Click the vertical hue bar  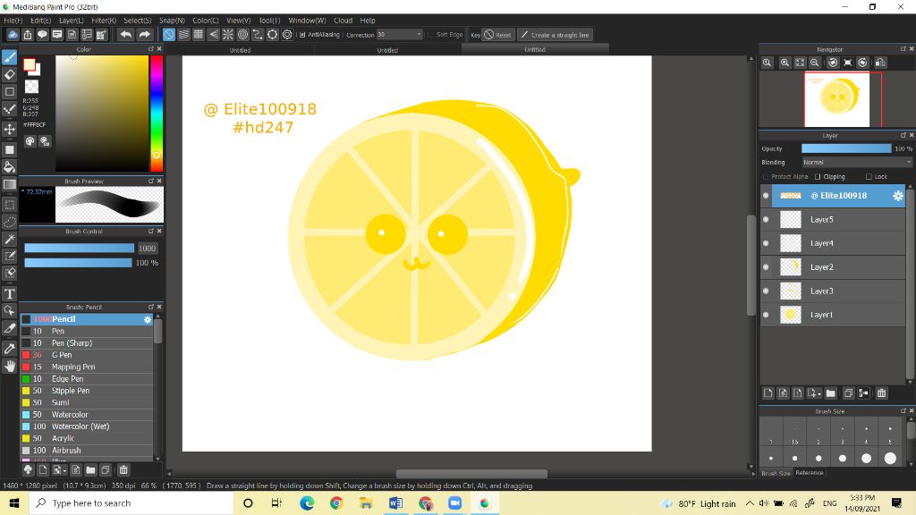[x=157, y=114]
